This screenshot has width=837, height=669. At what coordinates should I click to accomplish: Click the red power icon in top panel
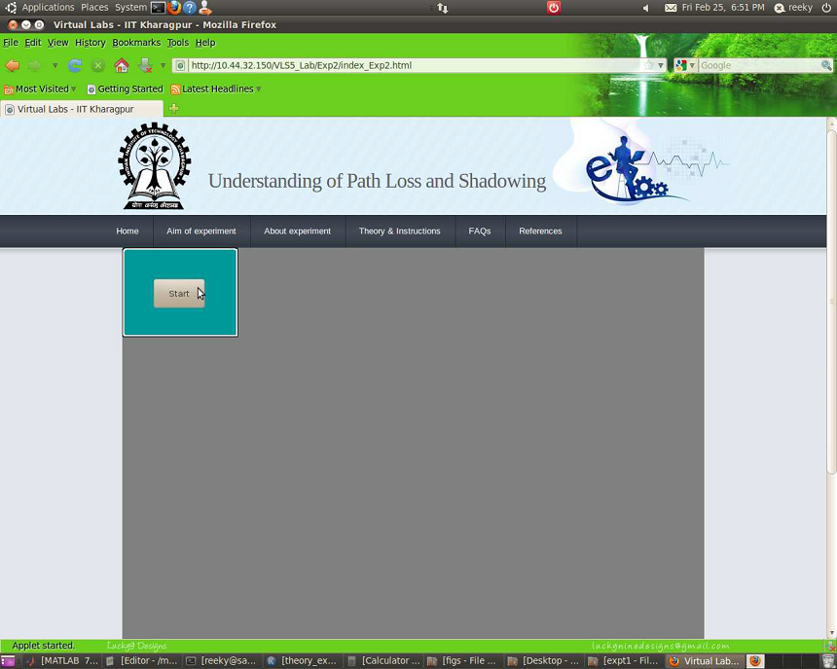(x=553, y=8)
